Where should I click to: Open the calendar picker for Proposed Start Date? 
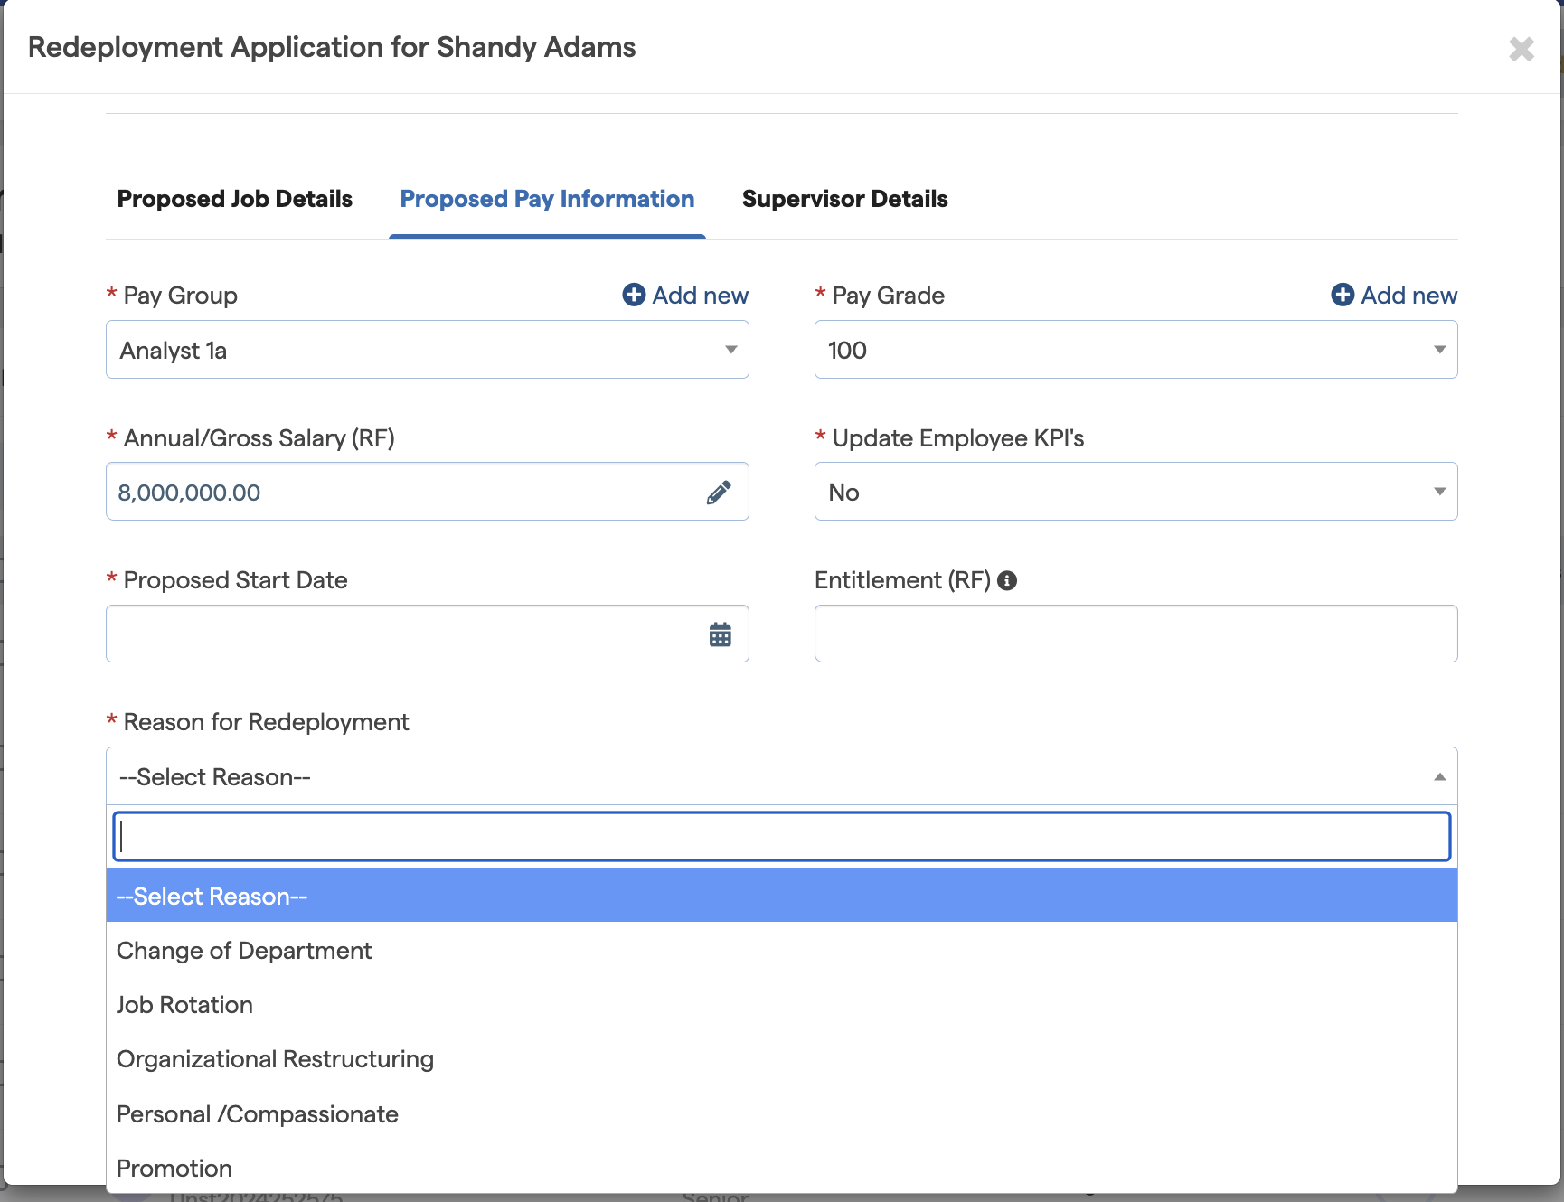click(721, 634)
